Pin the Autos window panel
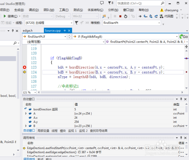189x160 pixels. (x=181, y=99)
